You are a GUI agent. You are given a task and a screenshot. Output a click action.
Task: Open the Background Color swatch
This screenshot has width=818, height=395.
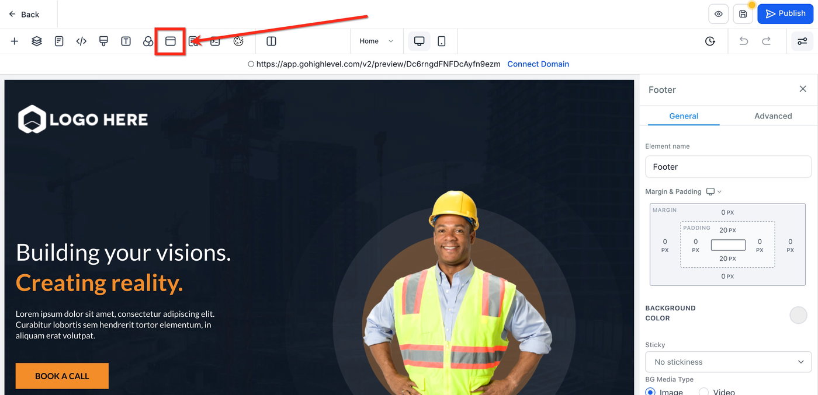click(798, 315)
